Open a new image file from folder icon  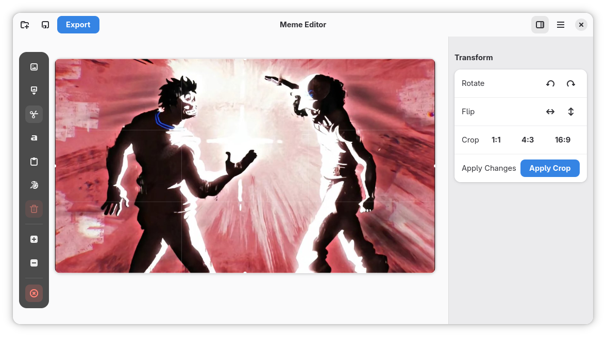pyautogui.click(x=25, y=25)
